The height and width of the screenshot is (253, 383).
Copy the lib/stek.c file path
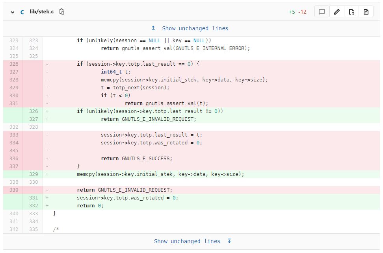coord(62,12)
